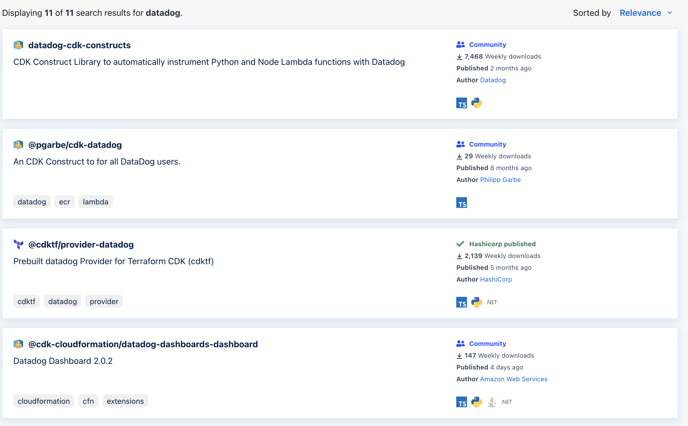Click the HashiCorp author link
Viewport: 688px width, 426px height.
coord(496,279)
